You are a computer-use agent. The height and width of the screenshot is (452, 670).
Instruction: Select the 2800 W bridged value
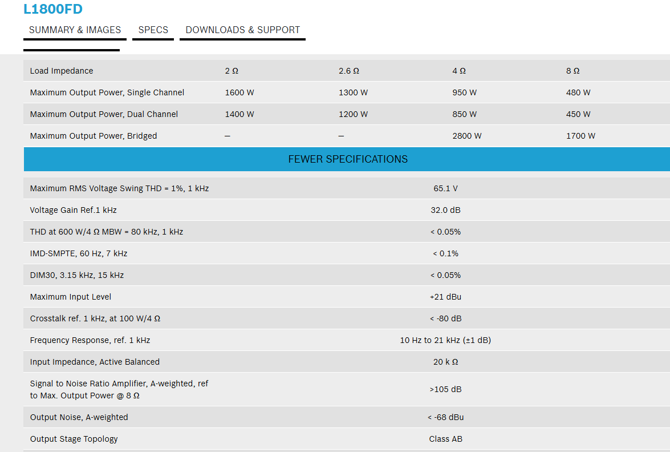[466, 136]
